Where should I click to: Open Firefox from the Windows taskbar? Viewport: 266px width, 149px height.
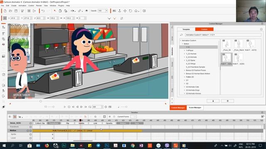pos(47,145)
